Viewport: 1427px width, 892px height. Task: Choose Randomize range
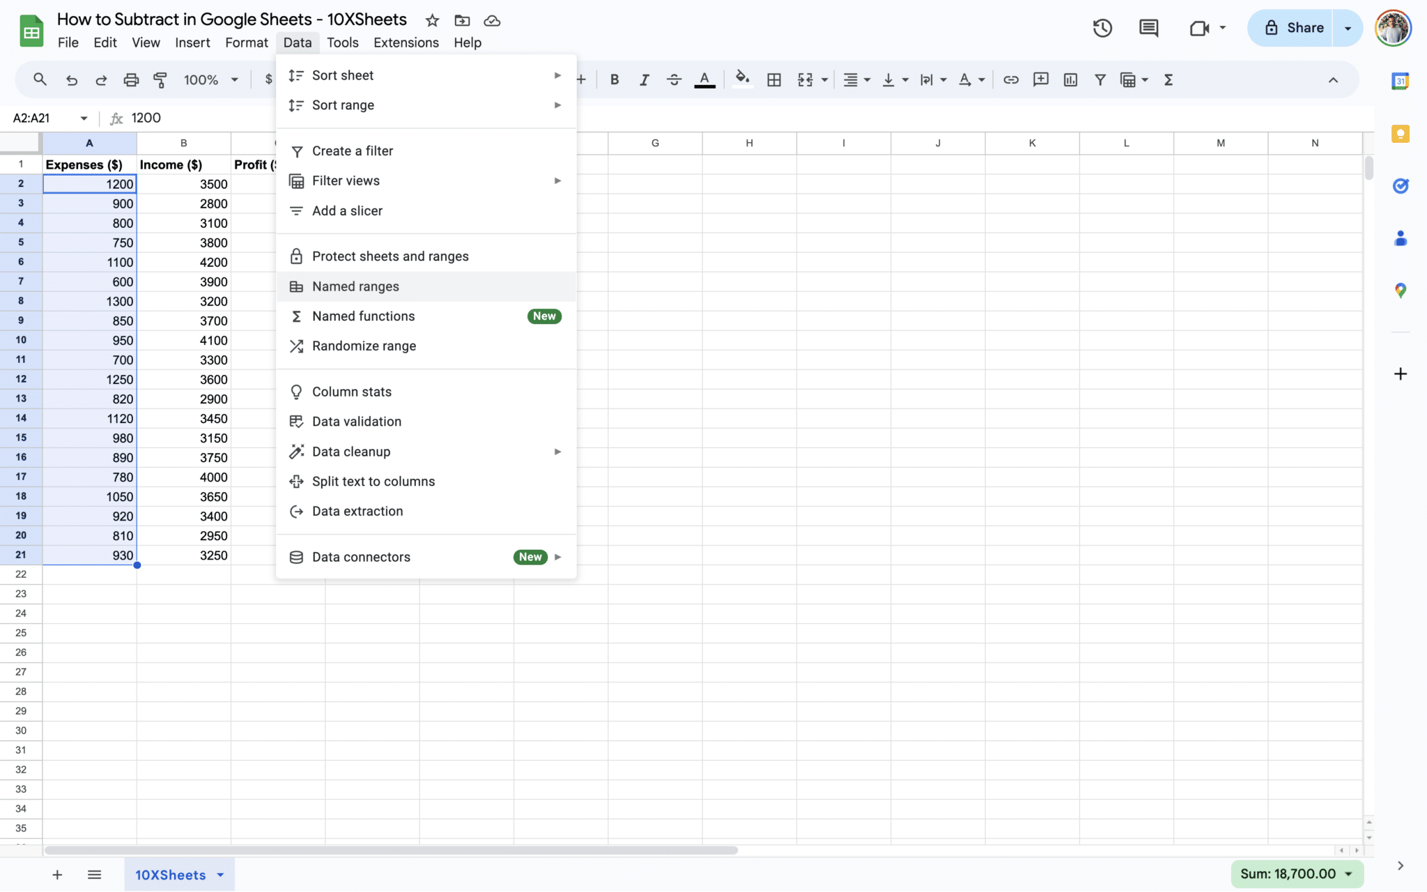[426, 346]
